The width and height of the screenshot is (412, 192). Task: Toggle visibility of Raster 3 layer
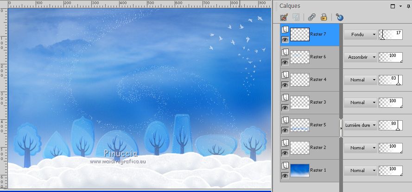tap(285, 107)
